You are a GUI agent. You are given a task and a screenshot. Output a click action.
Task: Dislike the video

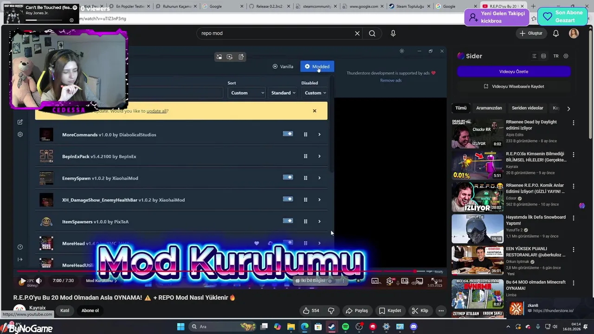331,310
